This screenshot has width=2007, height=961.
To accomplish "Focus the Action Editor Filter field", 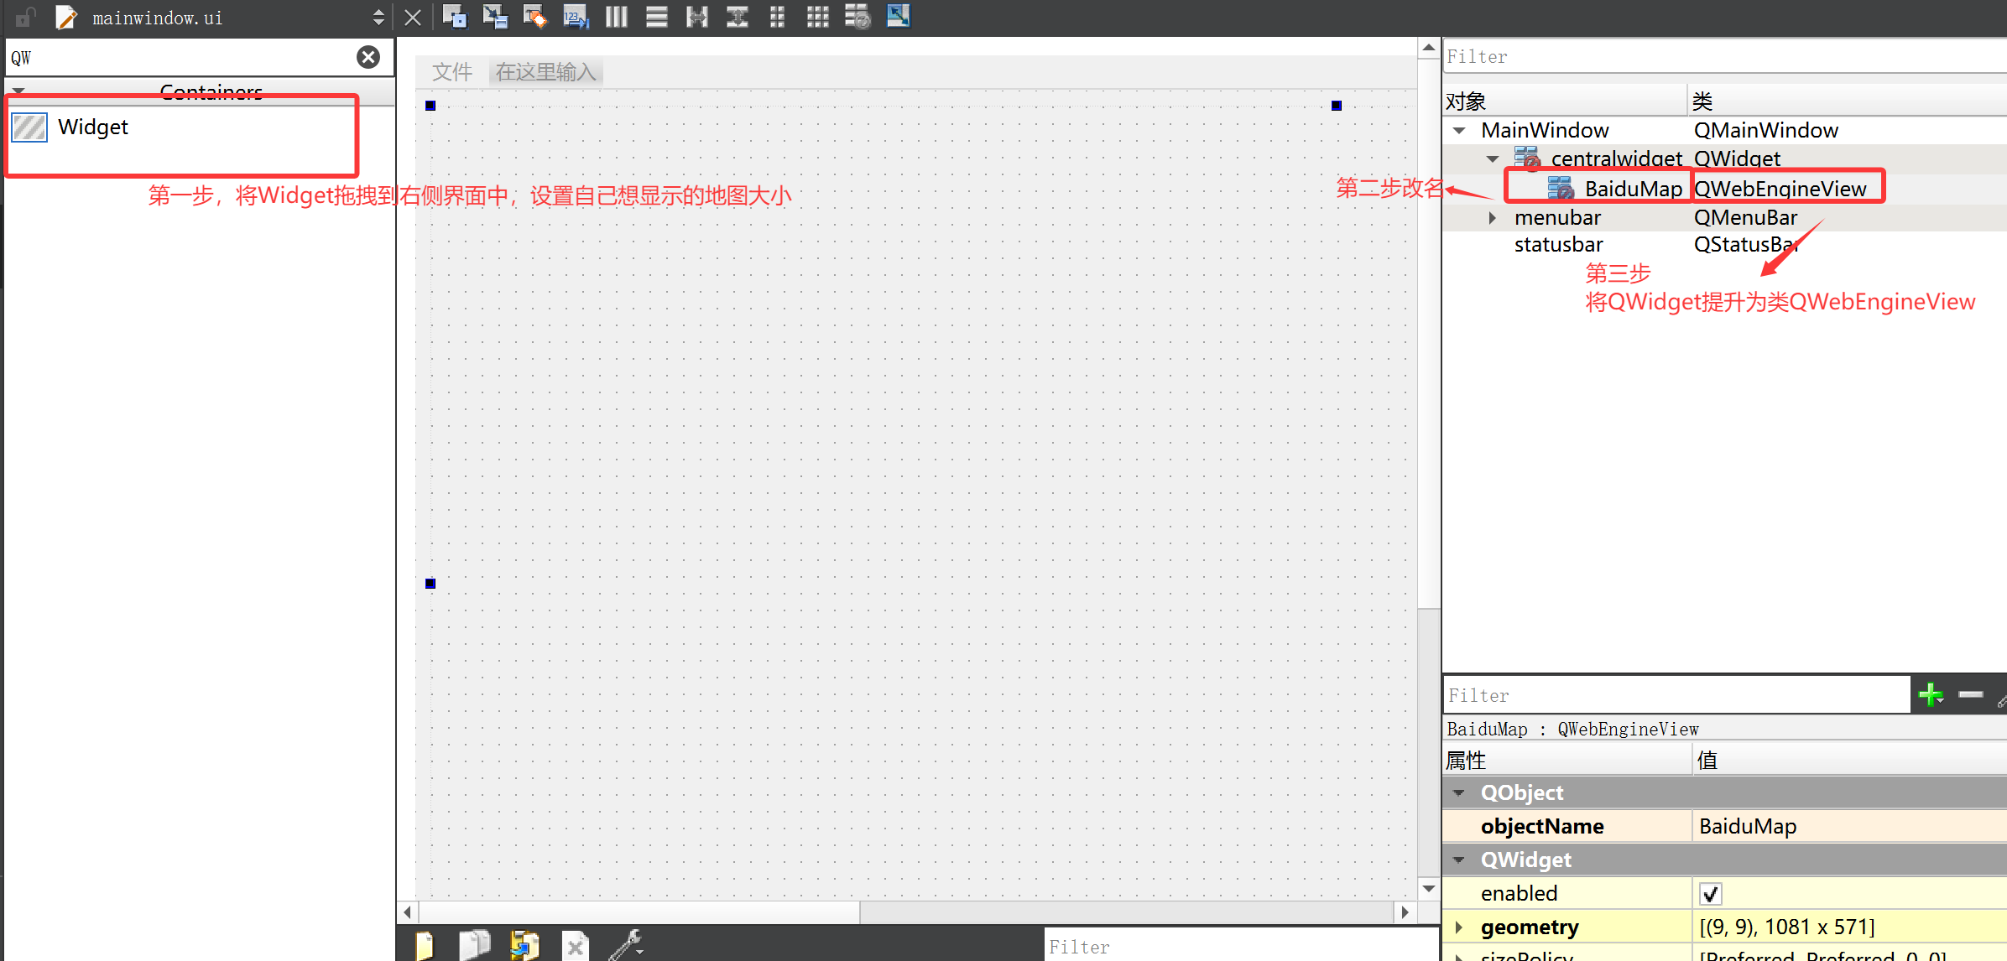I will click(1241, 946).
